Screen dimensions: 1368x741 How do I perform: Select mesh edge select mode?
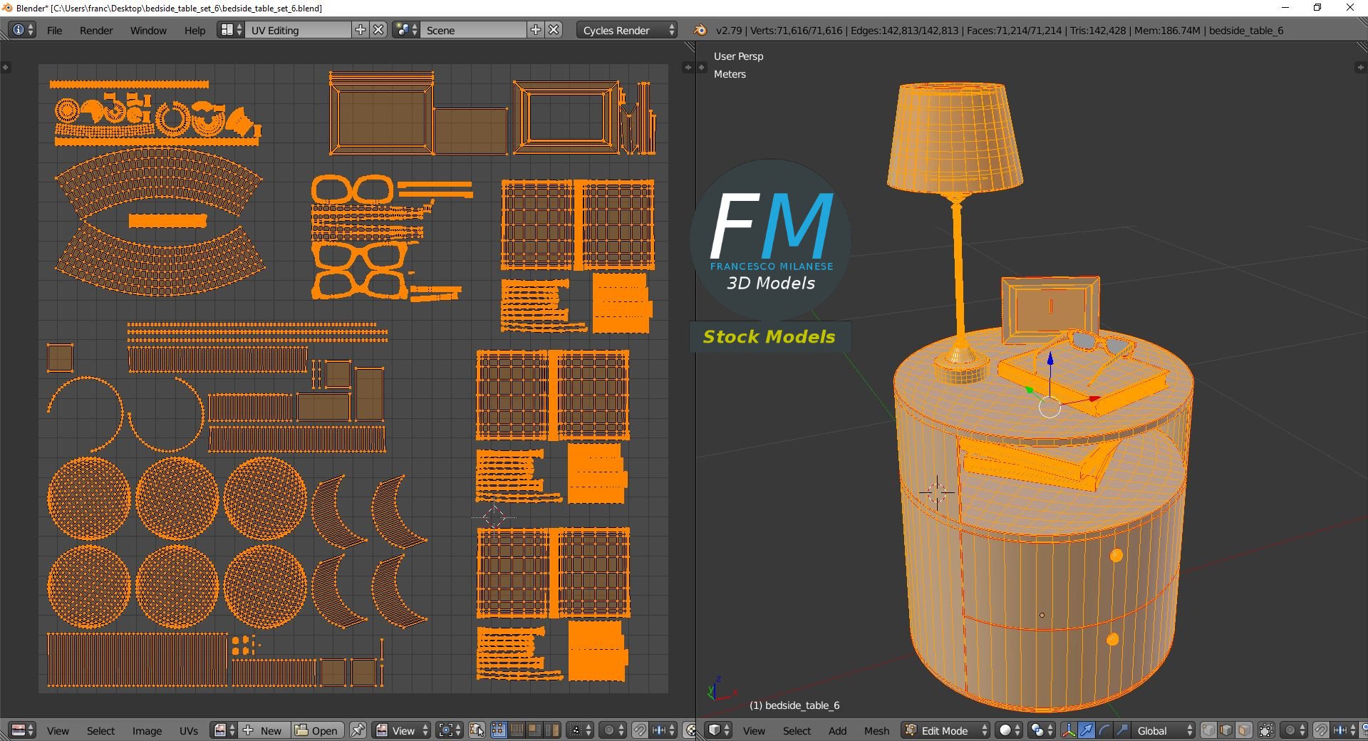pos(1227,730)
